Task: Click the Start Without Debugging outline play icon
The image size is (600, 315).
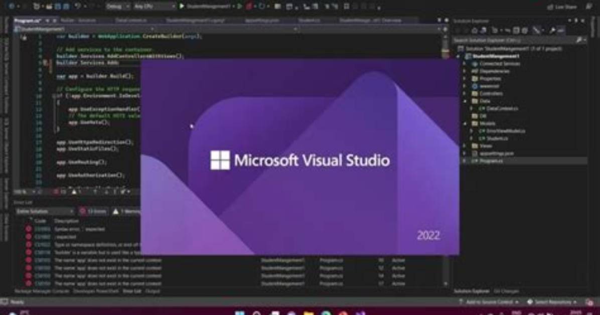Action: point(239,6)
